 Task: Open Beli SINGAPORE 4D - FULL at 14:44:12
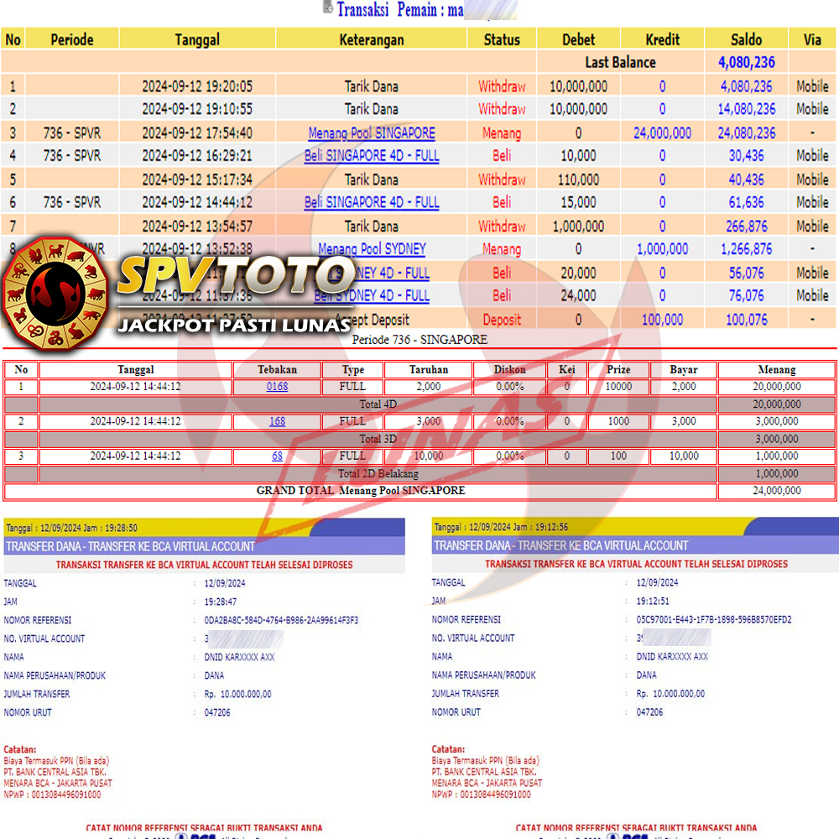372,202
